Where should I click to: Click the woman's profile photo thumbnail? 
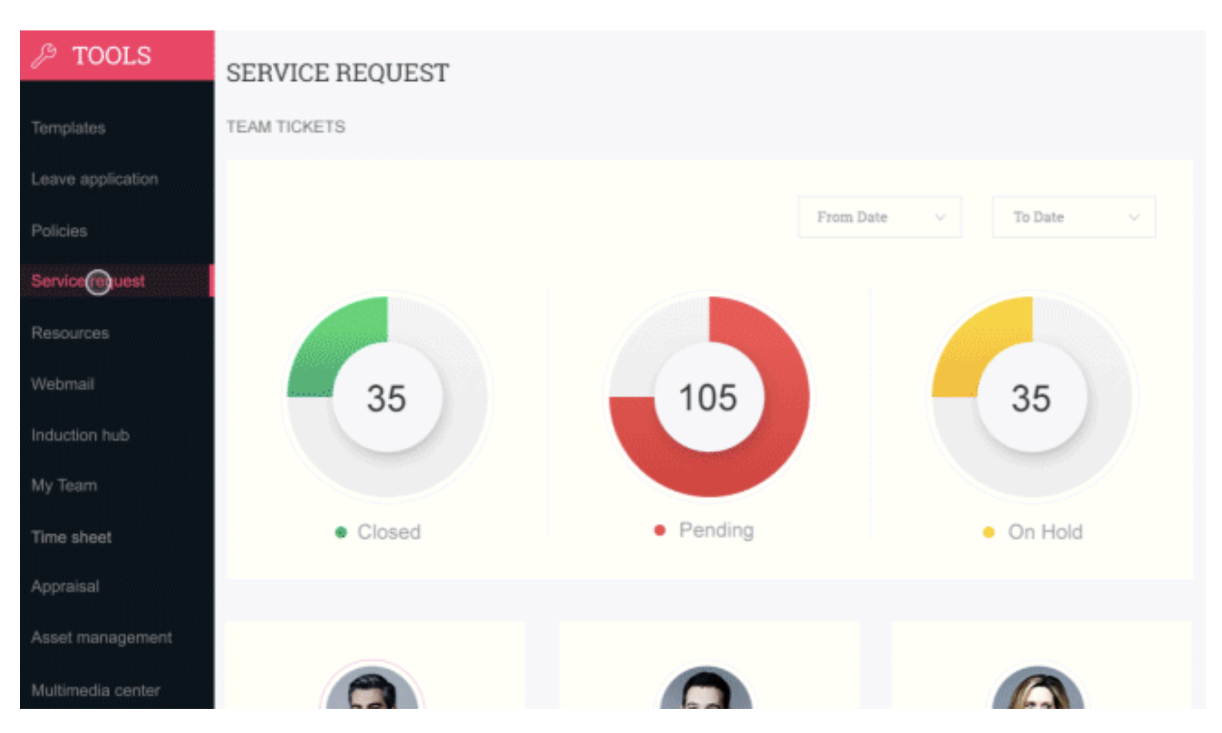point(1037,688)
